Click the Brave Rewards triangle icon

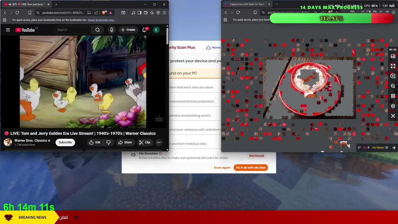coord(110,13)
